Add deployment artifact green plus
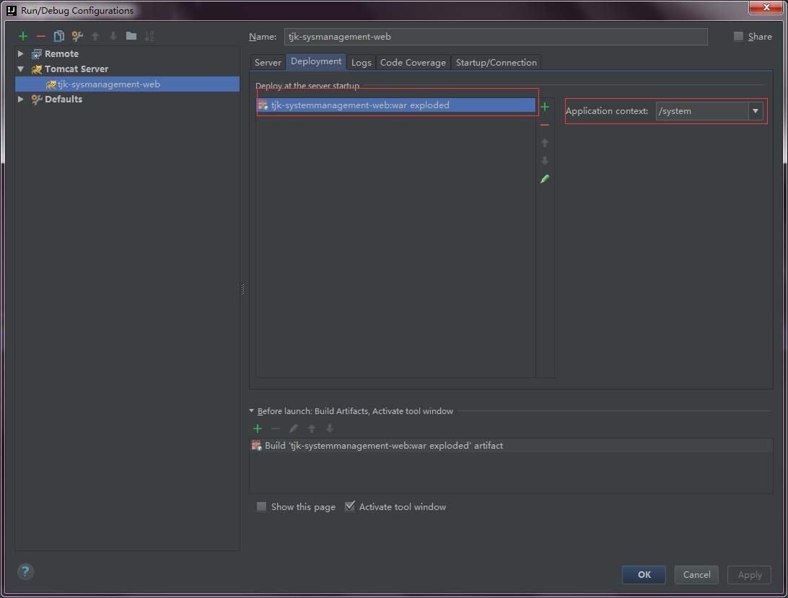 click(x=545, y=107)
